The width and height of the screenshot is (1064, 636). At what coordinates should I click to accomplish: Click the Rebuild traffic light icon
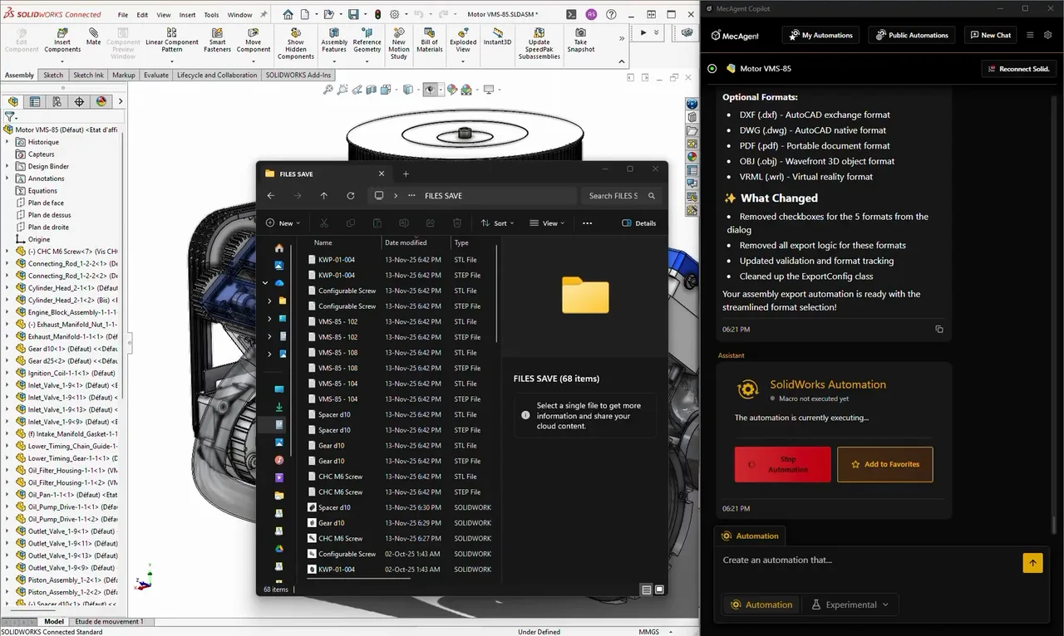[x=377, y=14]
